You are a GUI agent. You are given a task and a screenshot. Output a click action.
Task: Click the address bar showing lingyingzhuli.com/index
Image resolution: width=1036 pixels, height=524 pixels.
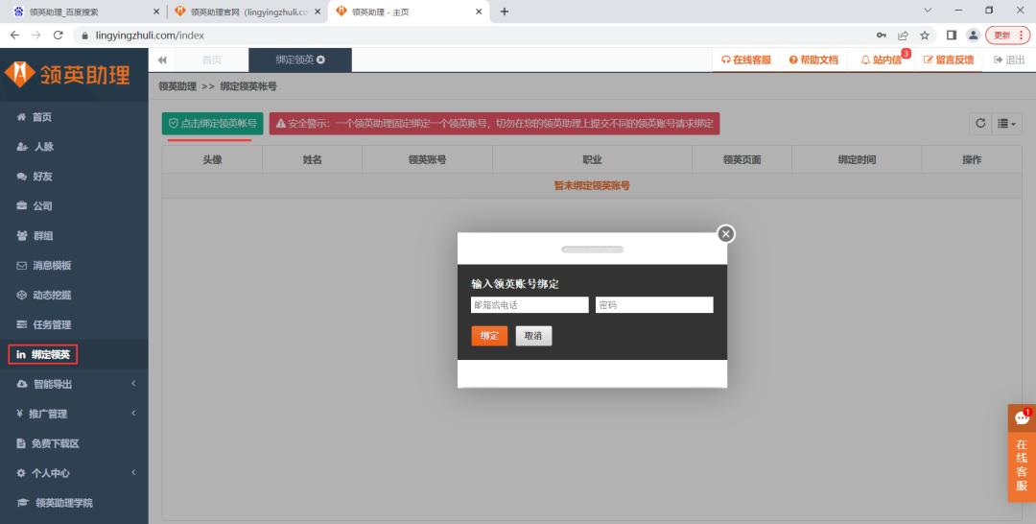(150, 36)
